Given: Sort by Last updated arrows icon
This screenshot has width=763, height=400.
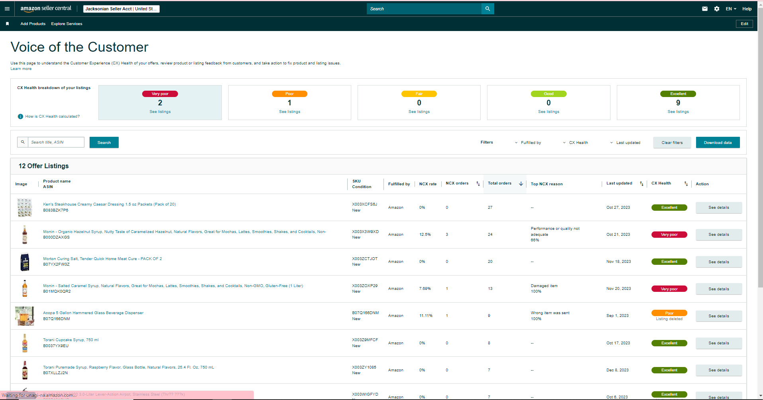Looking at the screenshot, I should (x=642, y=184).
